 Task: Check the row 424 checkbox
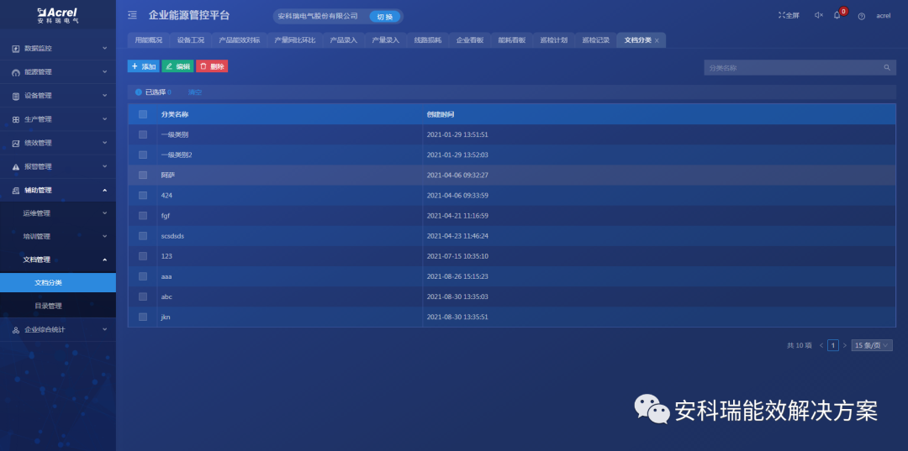(x=142, y=196)
